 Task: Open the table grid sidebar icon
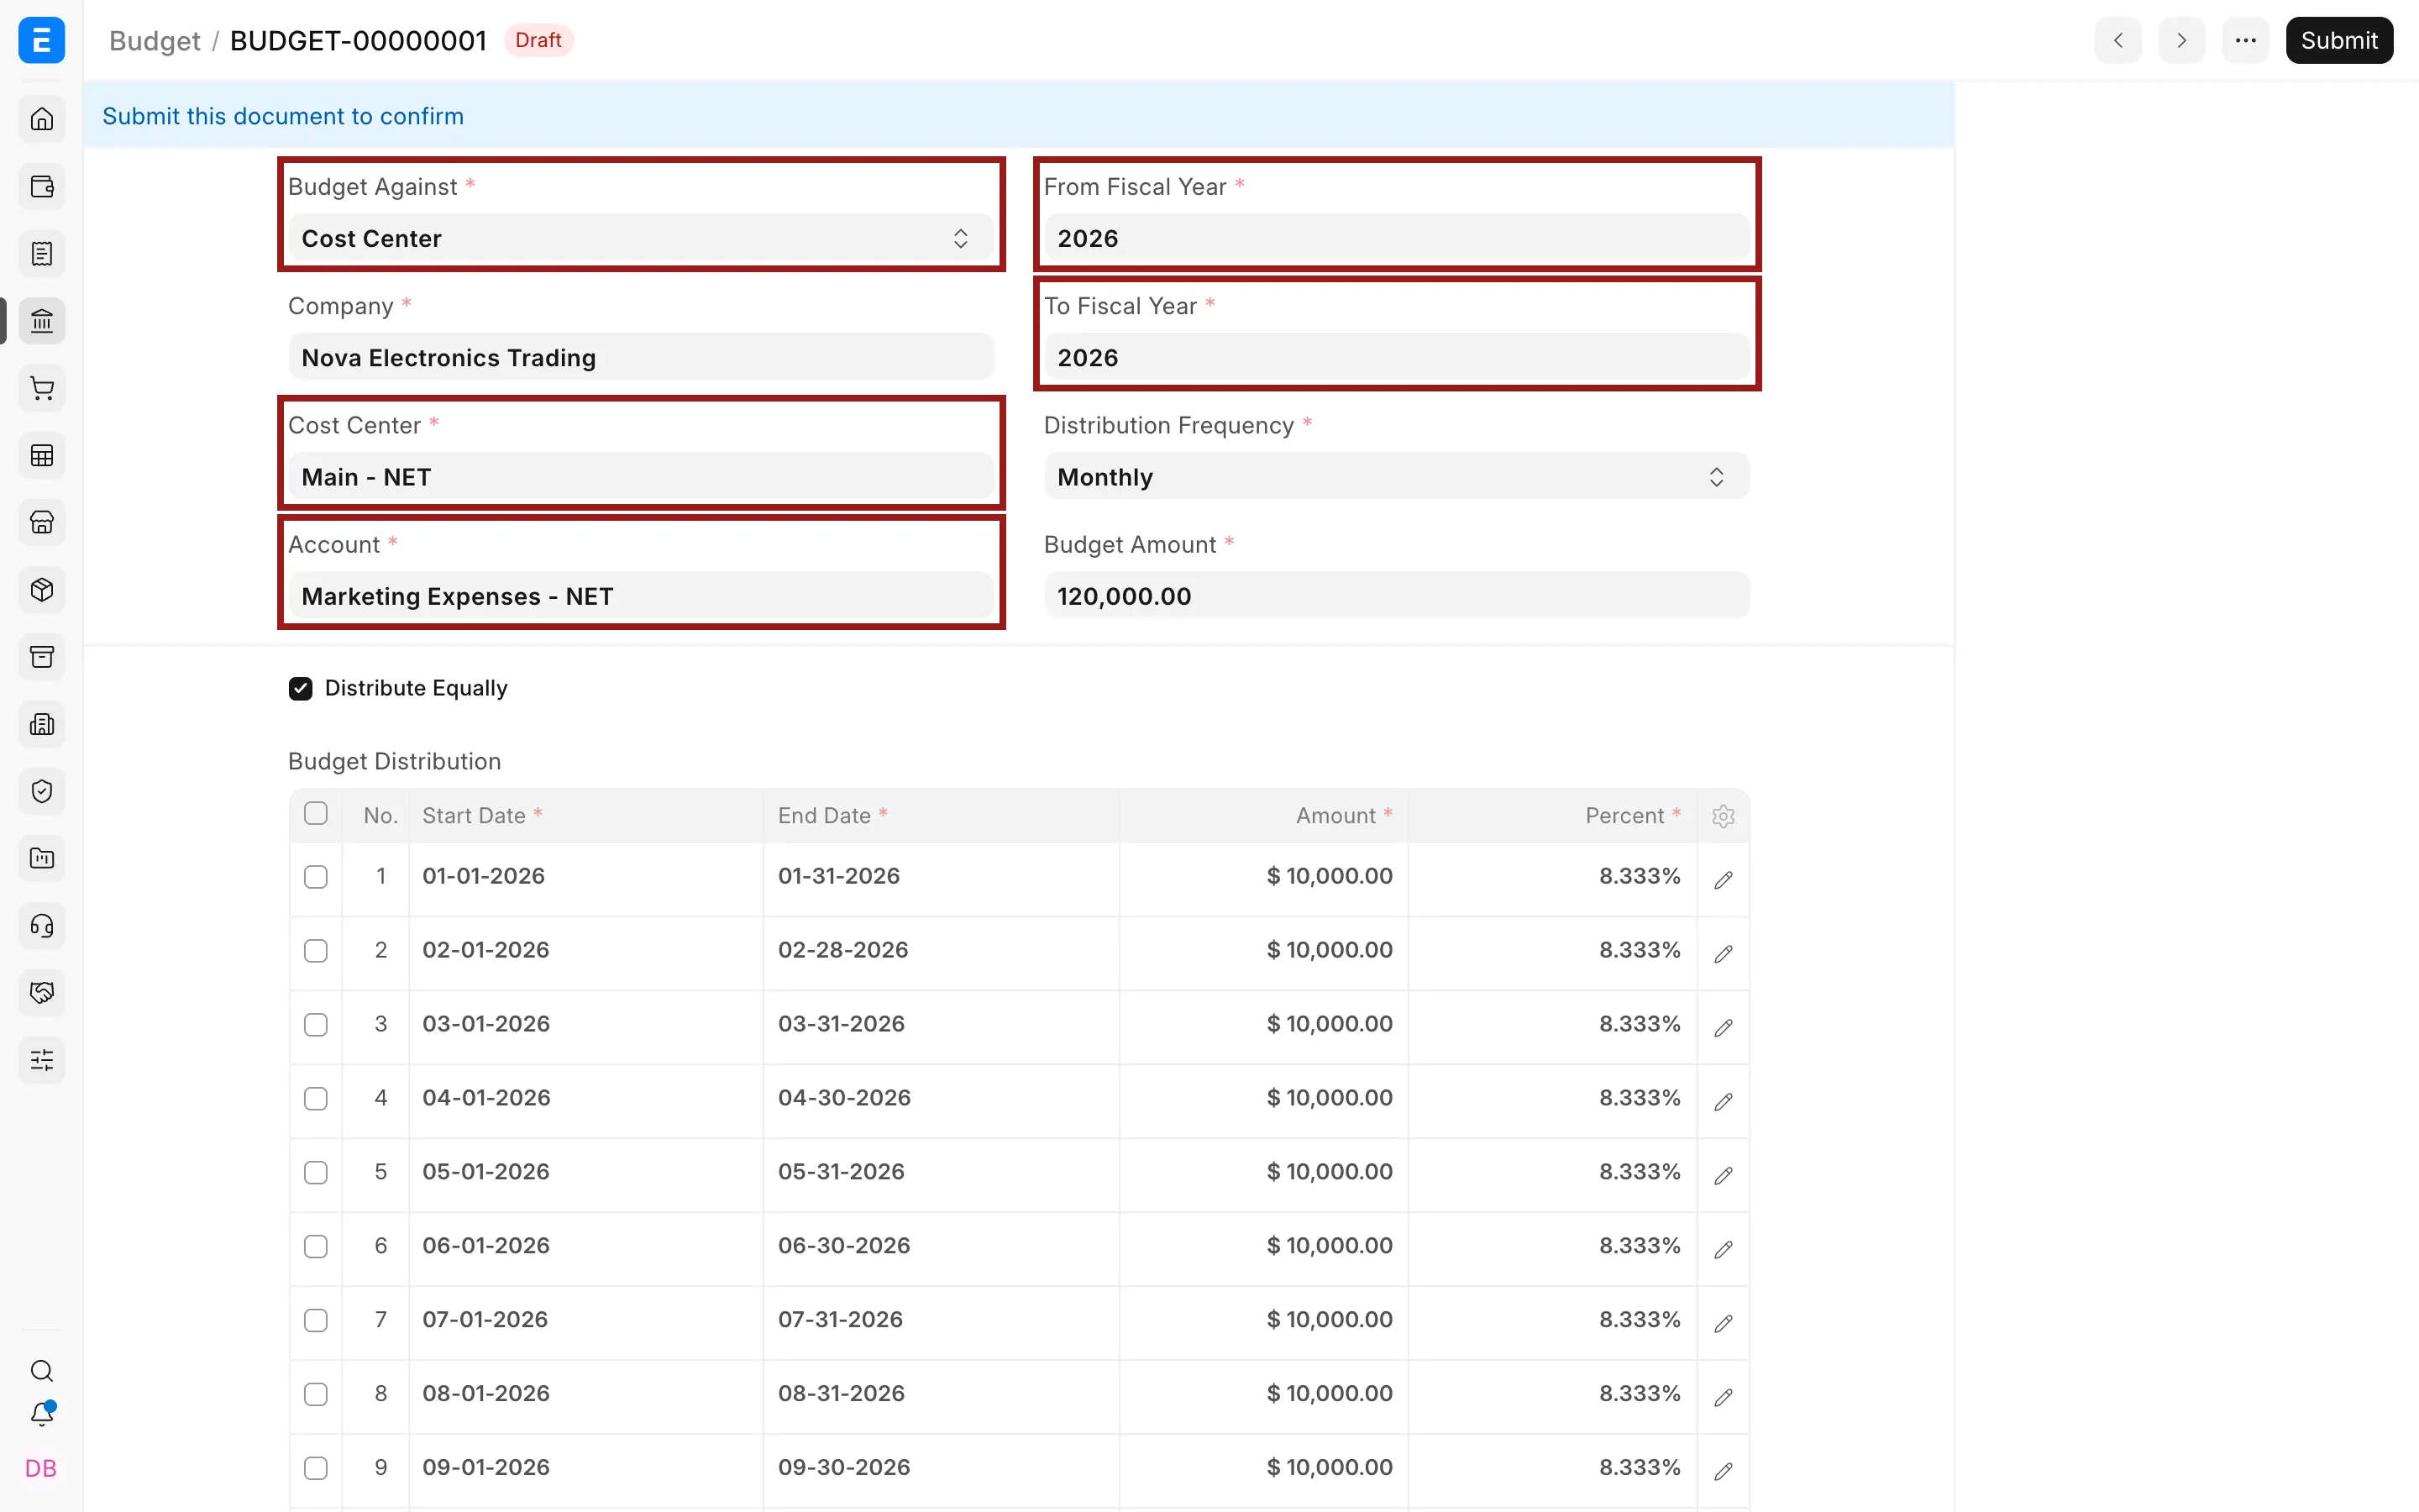(42, 455)
